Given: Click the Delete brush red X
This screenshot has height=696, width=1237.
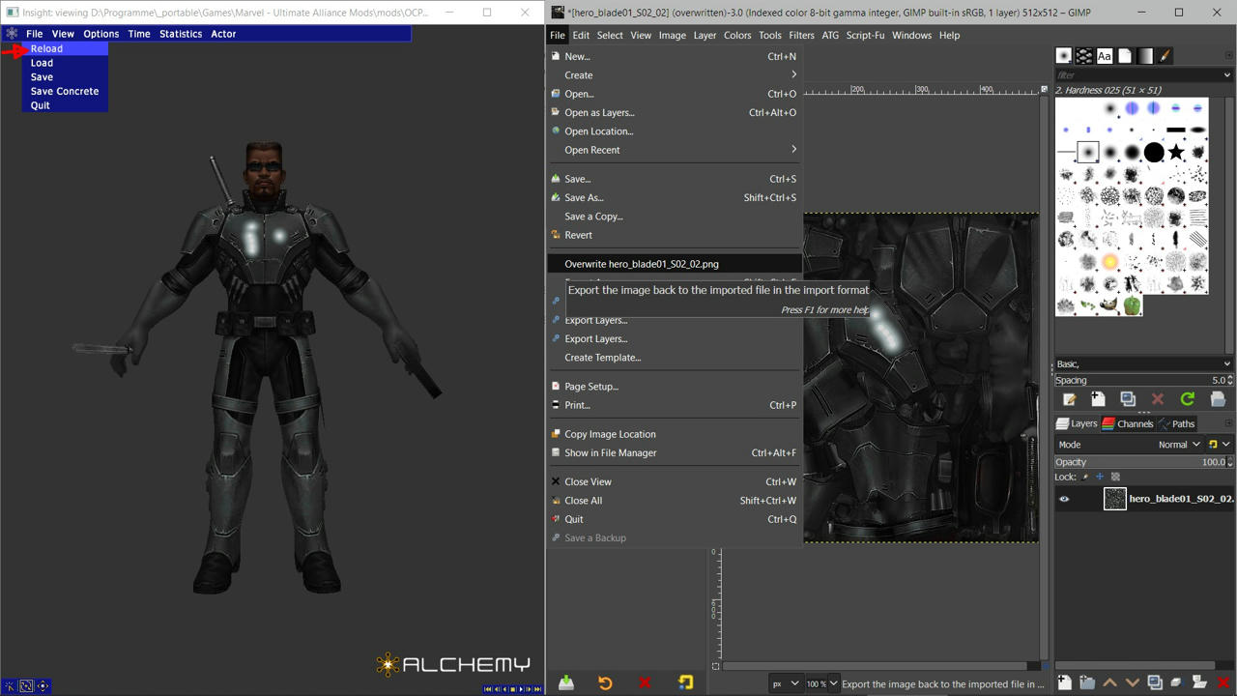Looking at the screenshot, I should (x=1158, y=399).
